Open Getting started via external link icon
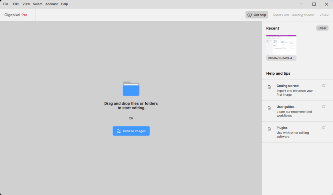Image resolution: width=333 pixels, height=195 pixels. pos(324,85)
